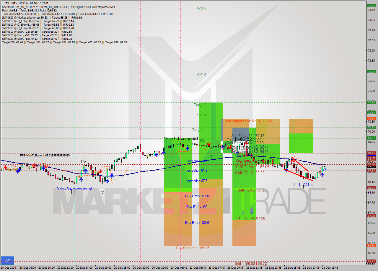Screen dimensions: 378x271
Task: Click the 'correction 38.2' label
Action: click(197, 161)
